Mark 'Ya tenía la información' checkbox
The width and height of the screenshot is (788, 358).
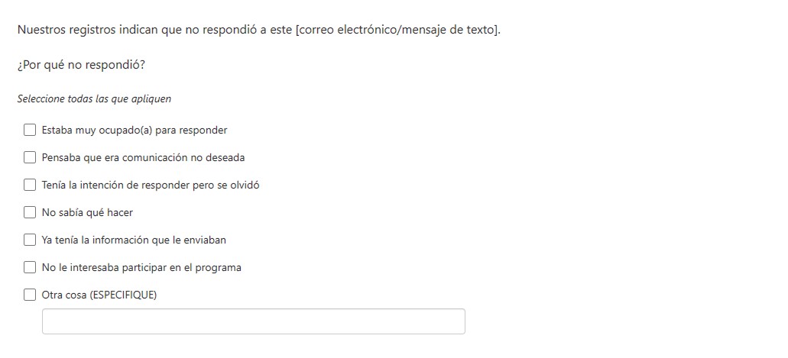tap(30, 240)
